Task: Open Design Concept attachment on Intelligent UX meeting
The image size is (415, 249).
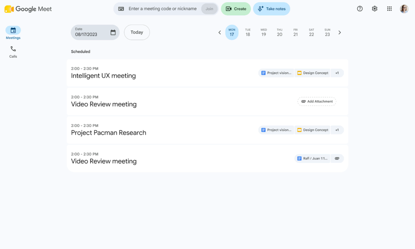Action: 313,73
